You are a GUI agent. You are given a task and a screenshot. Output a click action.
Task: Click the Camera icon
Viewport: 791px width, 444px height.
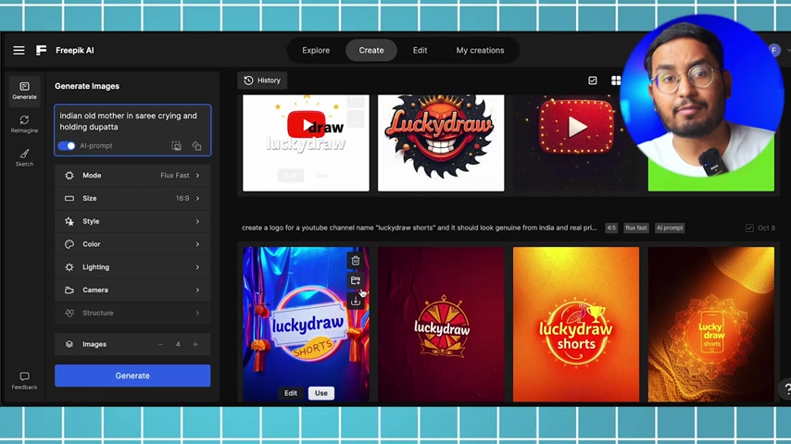coord(69,290)
